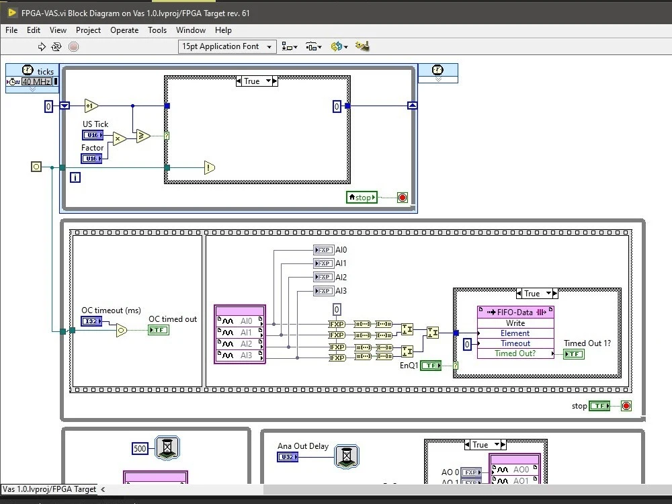This screenshot has height=504, width=672.
Task: Click the stop button terminal labeled stop
Action: click(361, 197)
